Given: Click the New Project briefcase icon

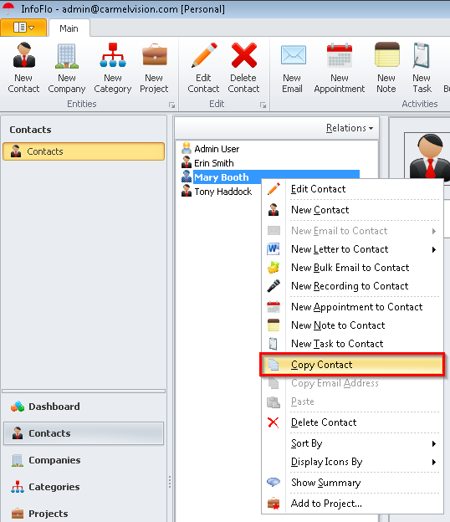Looking at the screenshot, I should pyautogui.click(x=155, y=55).
